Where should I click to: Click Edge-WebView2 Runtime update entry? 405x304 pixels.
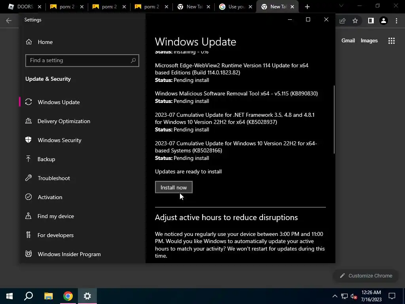coord(232,73)
